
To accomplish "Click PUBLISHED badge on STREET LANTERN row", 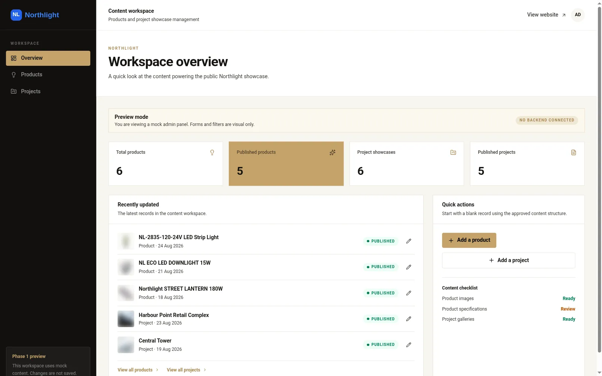I will point(380,293).
